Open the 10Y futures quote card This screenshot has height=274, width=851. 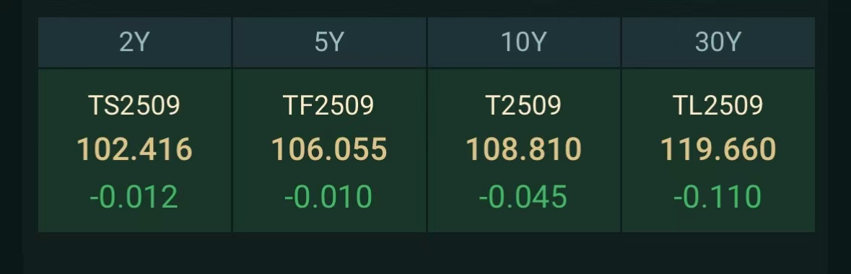pos(524,150)
